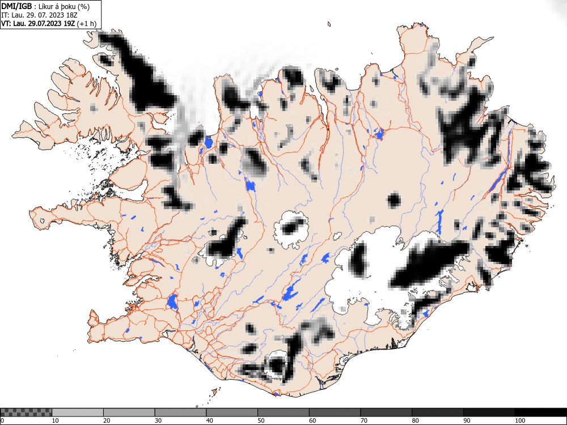Select the 10–20 light gray legend segment
The image size is (567, 425).
click(78, 413)
